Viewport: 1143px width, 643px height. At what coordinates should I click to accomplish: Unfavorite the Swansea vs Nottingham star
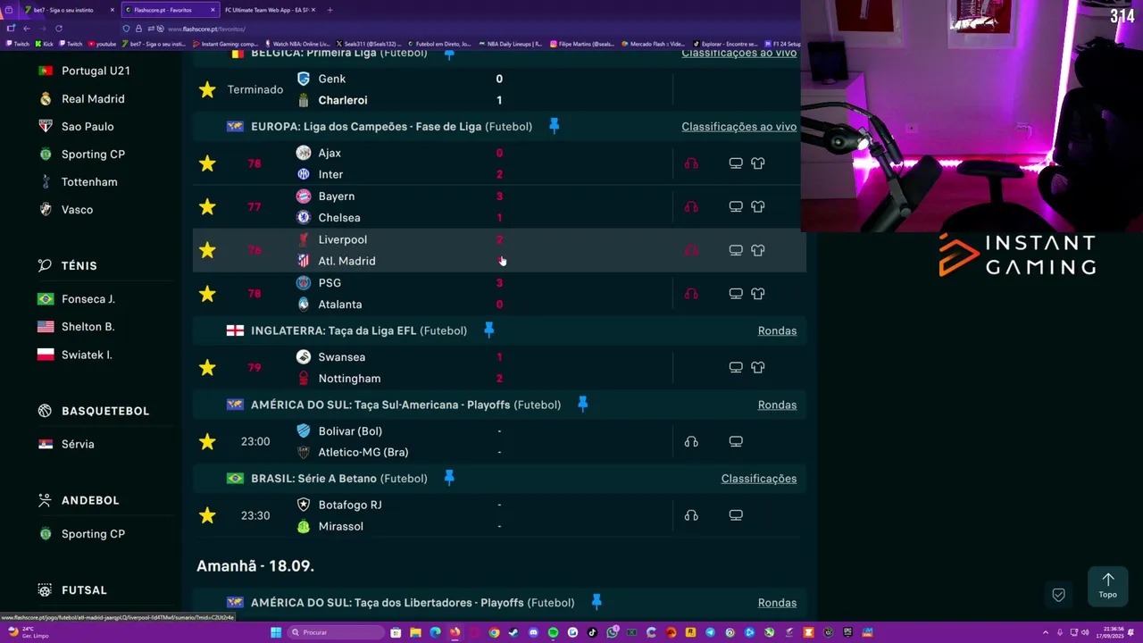207,367
